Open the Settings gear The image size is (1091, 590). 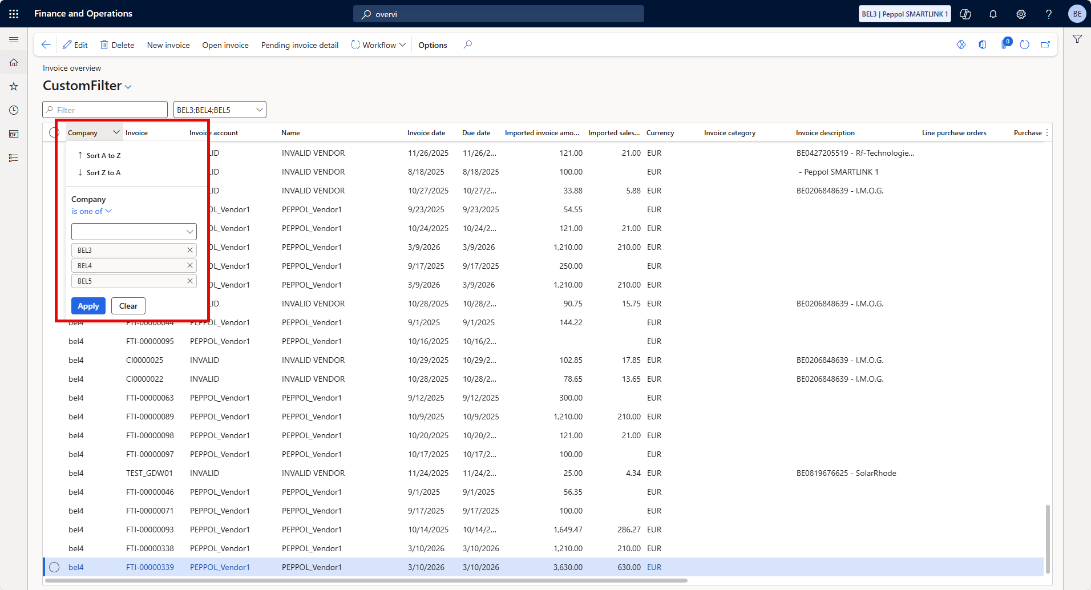1021,14
